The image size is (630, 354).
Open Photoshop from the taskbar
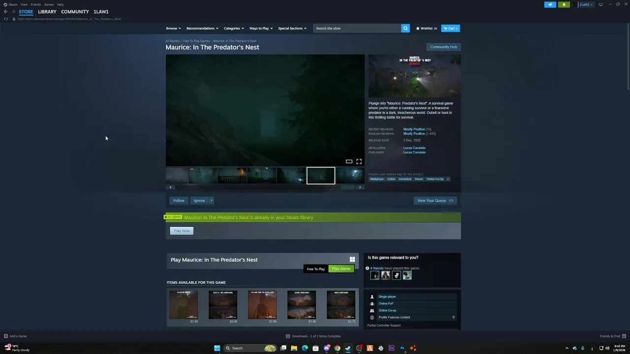point(402,348)
